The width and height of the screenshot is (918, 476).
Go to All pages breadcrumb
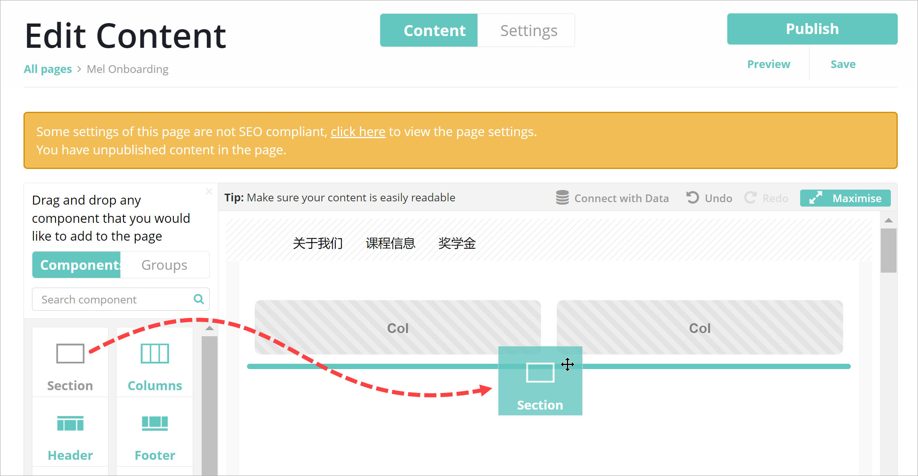[48, 69]
